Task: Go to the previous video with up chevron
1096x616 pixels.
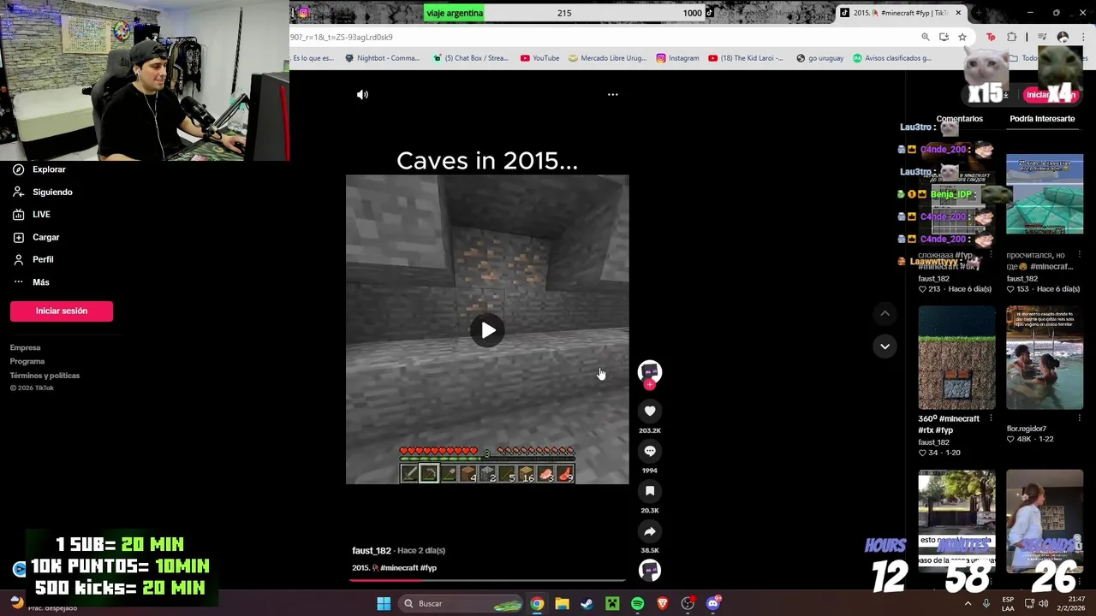Action: [x=885, y=314]
